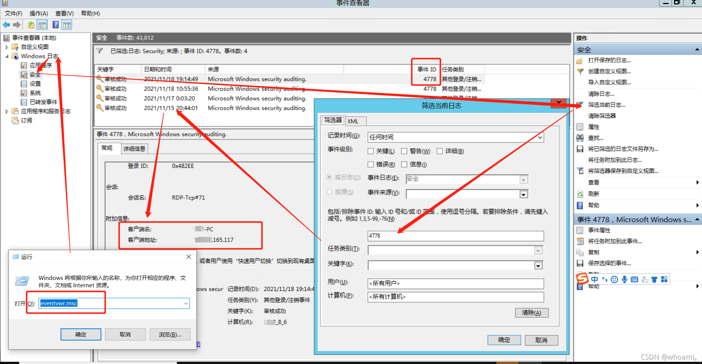
Task: Expand the 自定义视图 tree node
Action: point(7,47)
